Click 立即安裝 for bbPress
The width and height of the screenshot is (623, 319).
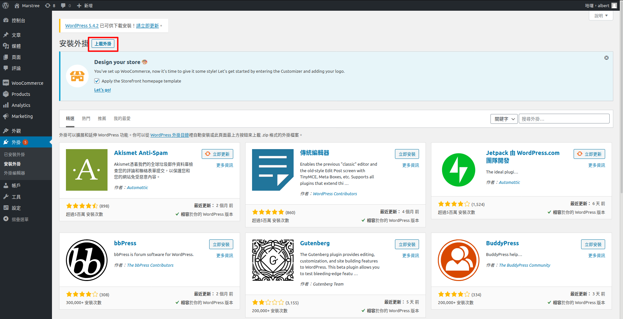click(x=221, y=244)
